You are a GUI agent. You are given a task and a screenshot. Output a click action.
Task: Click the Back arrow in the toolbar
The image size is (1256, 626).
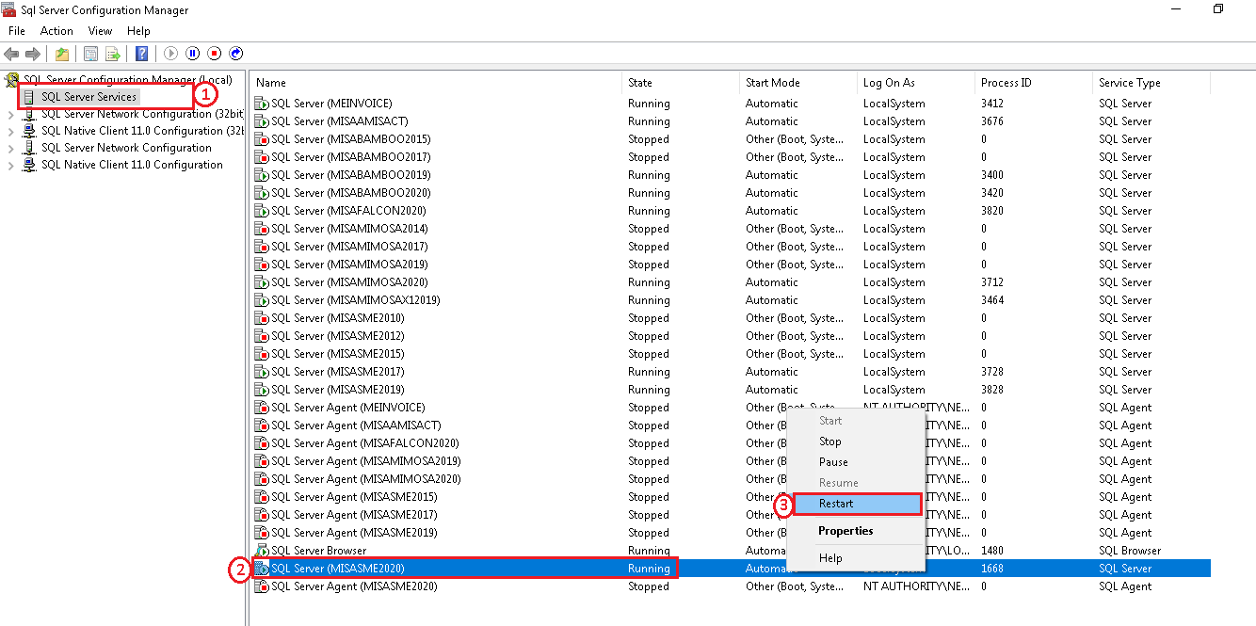(11, 54)
